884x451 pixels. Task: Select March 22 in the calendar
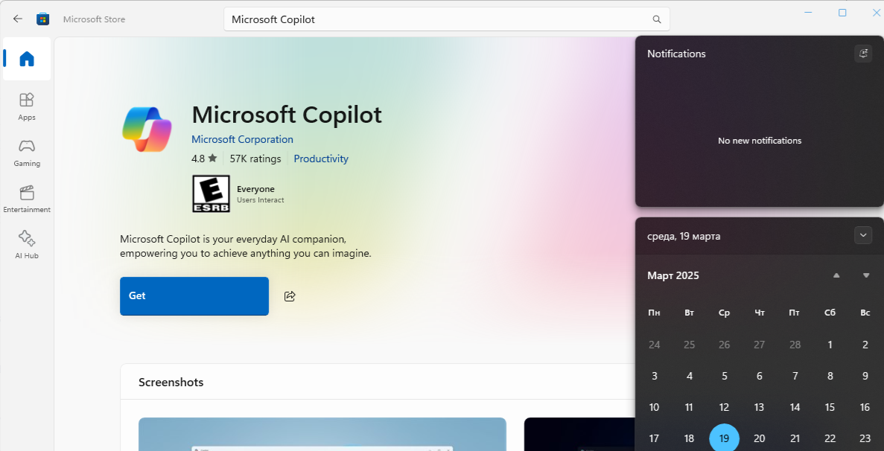pyautogui.click(x=830, y=438)
